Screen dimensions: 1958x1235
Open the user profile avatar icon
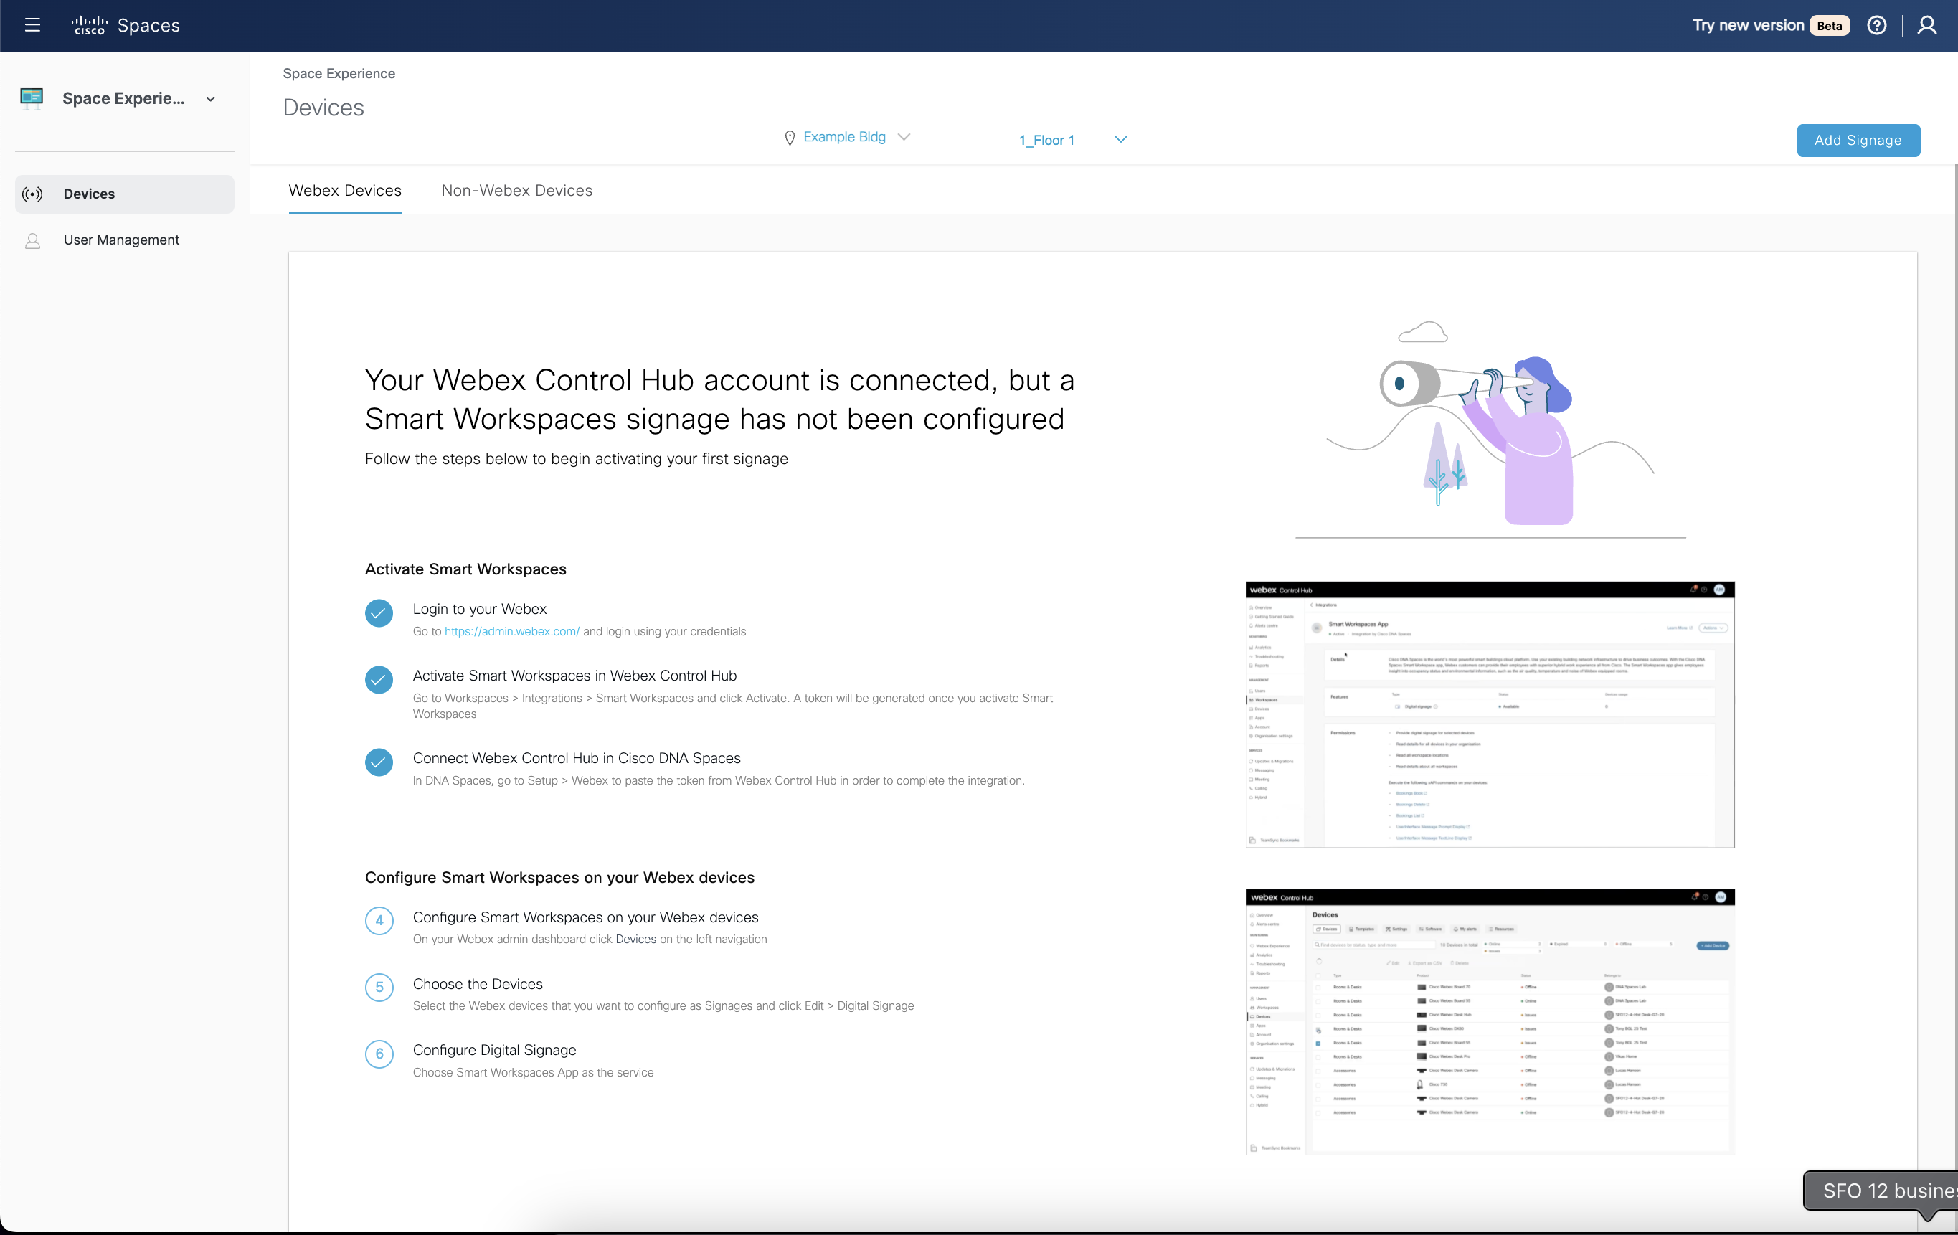tap(1927, 25)
